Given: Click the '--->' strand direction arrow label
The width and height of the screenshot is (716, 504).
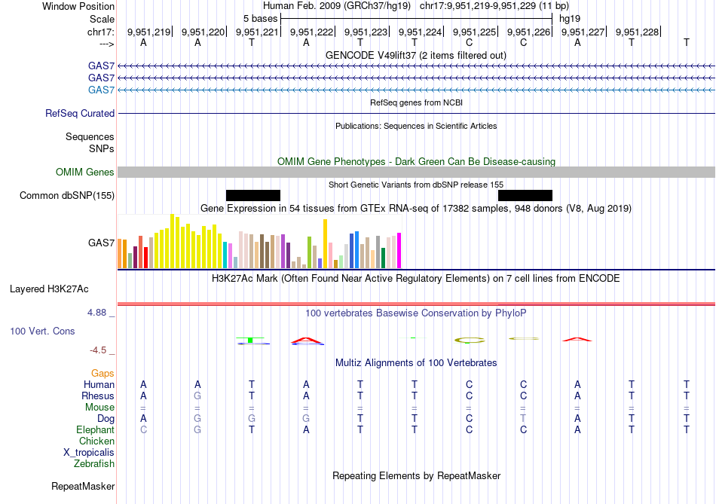Looking at the screenshot, I should pos(107,44).
